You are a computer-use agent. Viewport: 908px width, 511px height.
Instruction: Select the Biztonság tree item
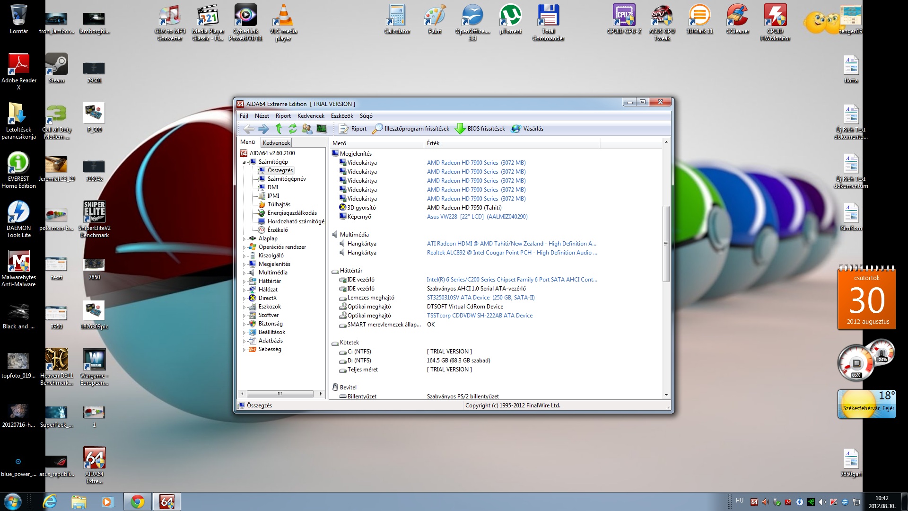[x=271, y=324]
